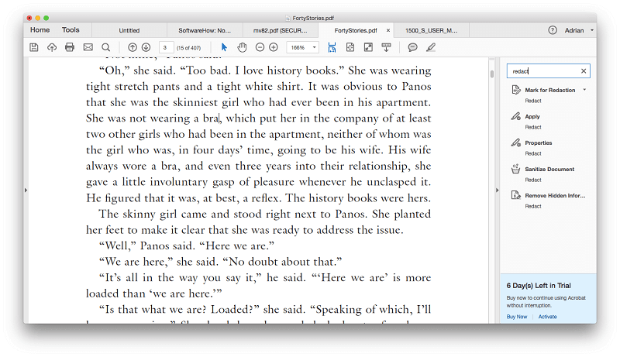Screen dimensions: 620x357
Task: Open the full screen mode icon
Action: click(x=368, y=47)
